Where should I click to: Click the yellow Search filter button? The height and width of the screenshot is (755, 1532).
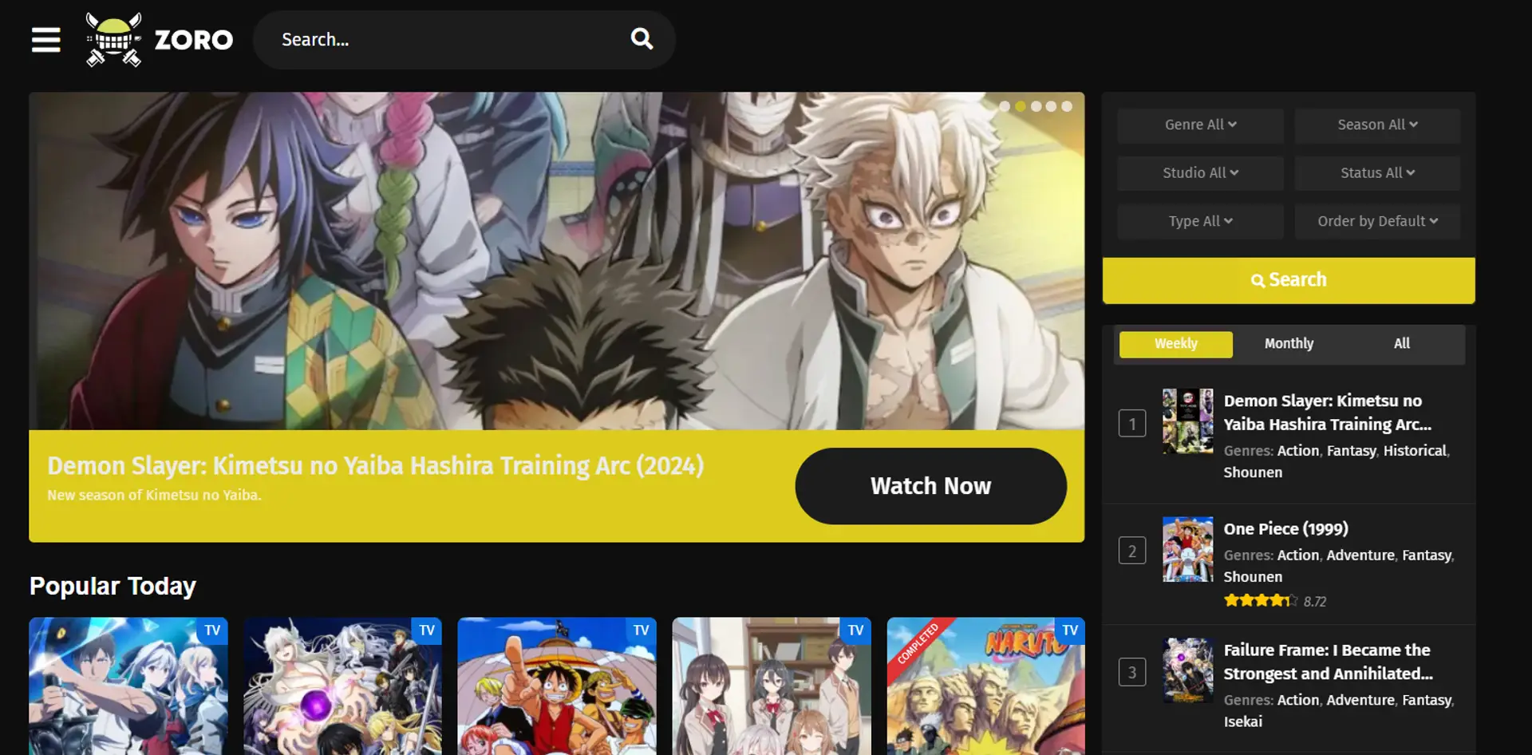point(1289,280)
